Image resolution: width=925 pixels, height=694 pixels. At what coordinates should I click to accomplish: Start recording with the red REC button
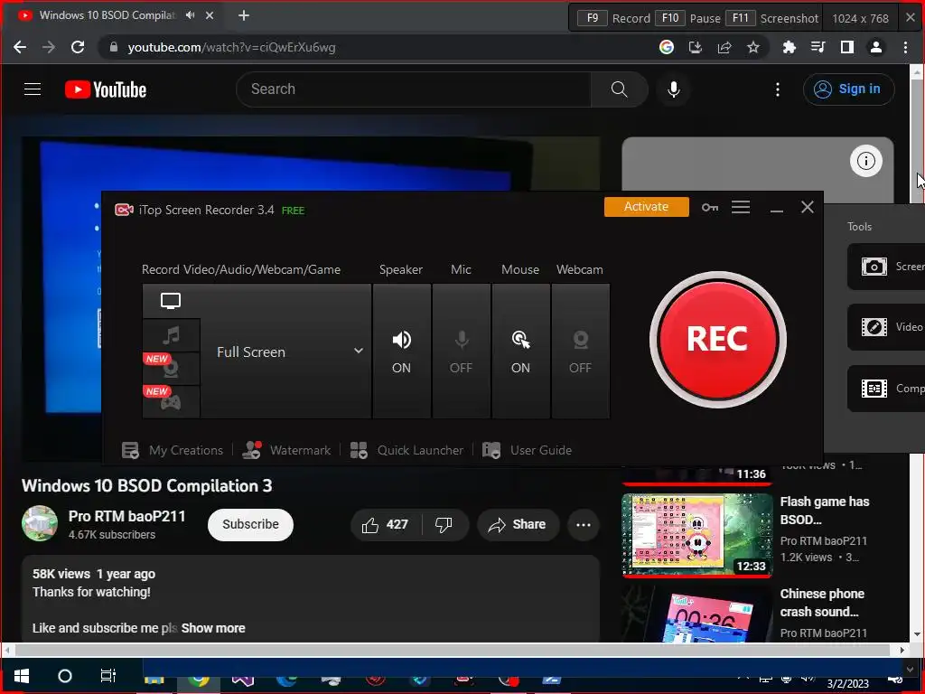tap(717, 339)
